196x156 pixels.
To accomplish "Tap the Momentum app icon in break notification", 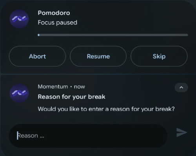I will [x=19, y=93].
